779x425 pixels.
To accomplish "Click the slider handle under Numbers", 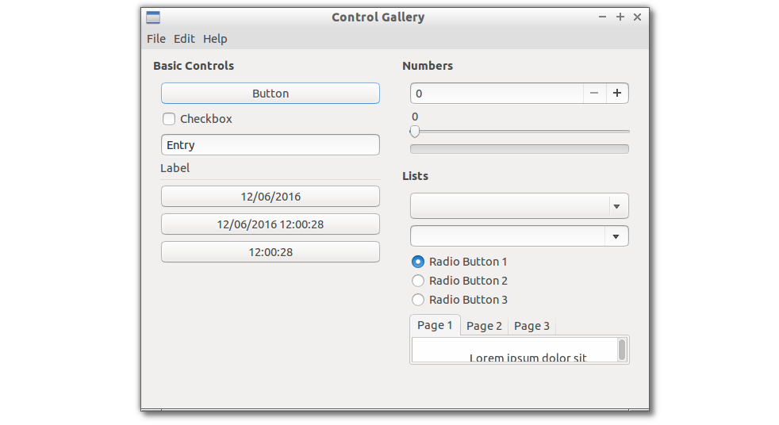I will tap(415, 132).
